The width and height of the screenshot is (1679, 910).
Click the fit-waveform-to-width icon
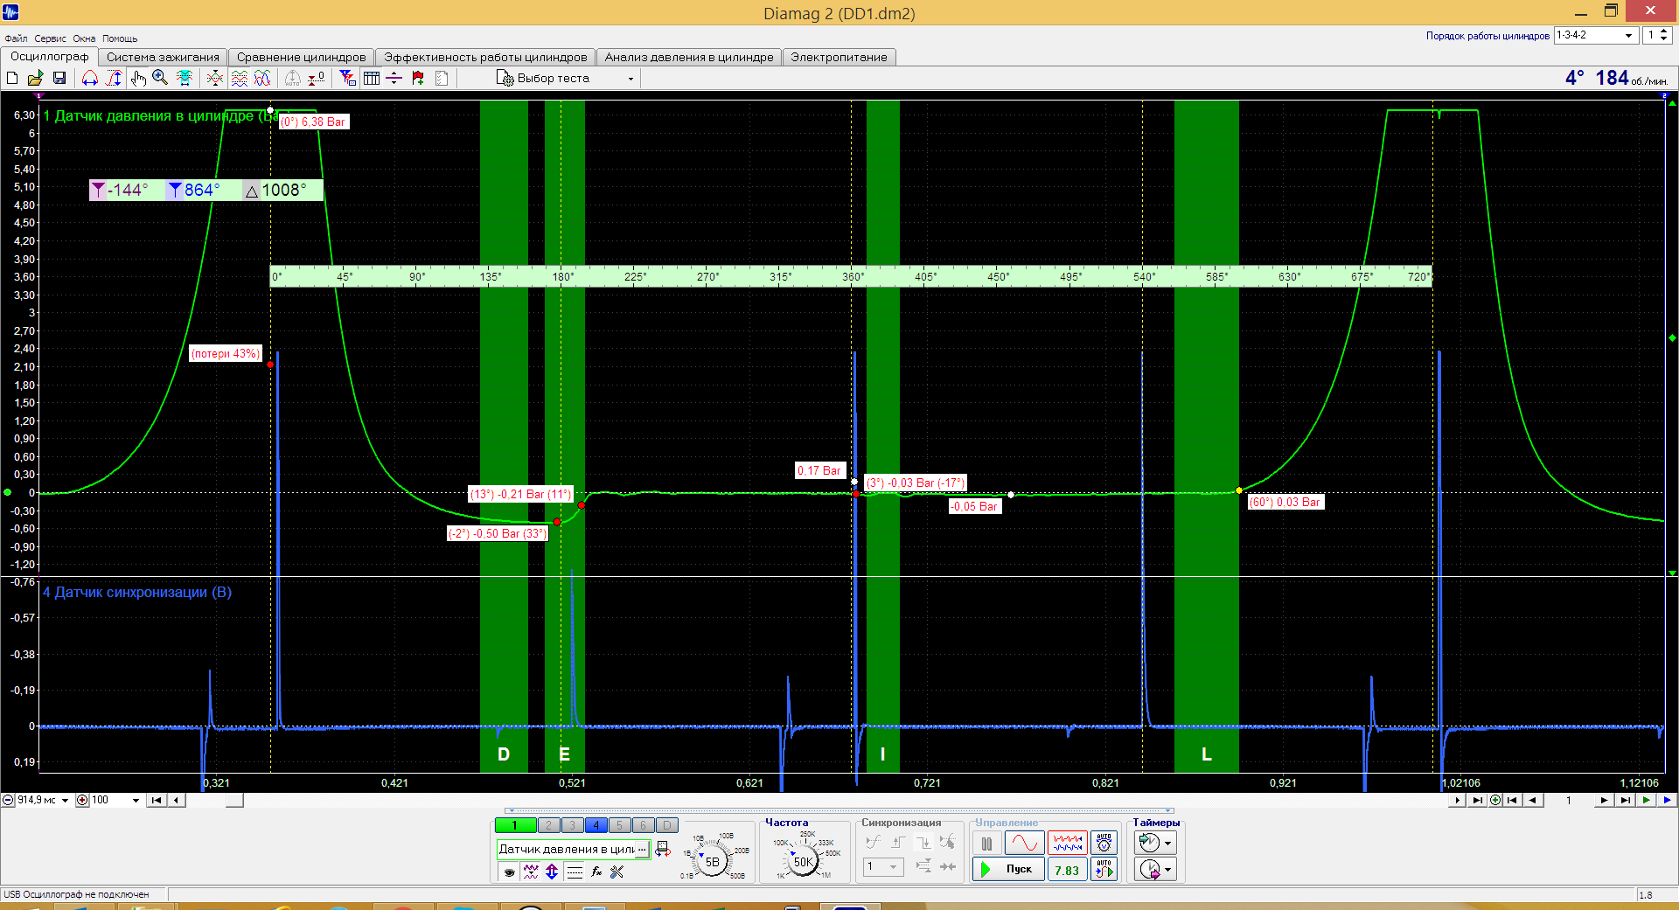click(185, 78)
